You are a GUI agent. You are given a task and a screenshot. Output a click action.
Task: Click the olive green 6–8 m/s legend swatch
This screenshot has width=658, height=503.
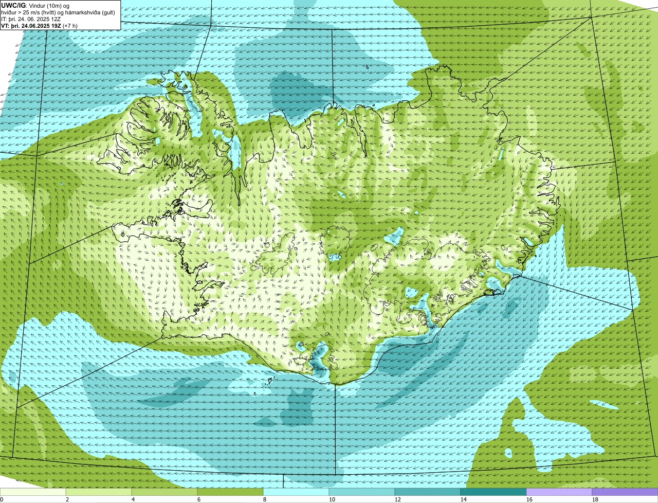click(x=230, y=492)
